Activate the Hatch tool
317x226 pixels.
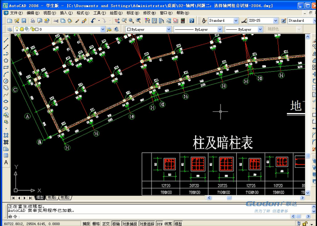click(6, 135)
